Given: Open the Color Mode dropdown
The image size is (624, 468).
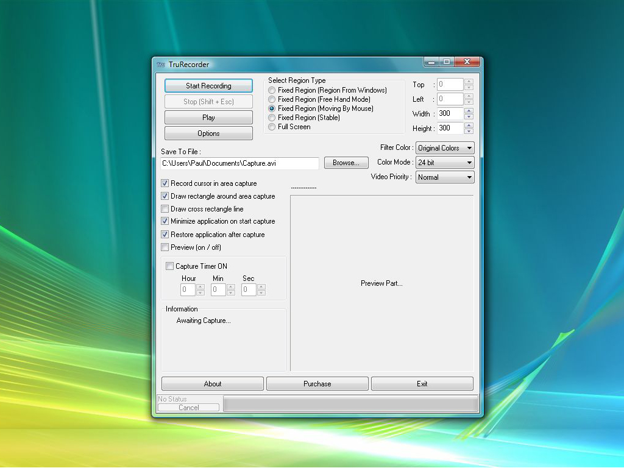Looking at the screenshot, I should point(444,163).
